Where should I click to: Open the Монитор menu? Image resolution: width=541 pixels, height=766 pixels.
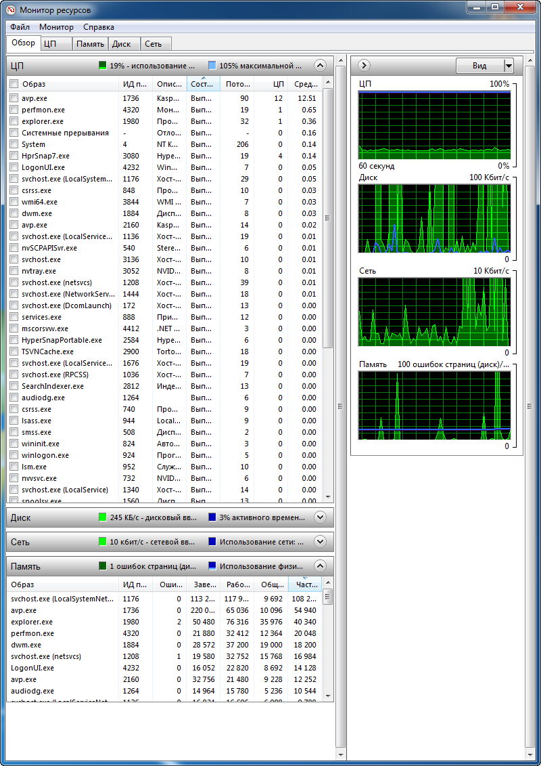pyautogui.click(x=57, y=27)
